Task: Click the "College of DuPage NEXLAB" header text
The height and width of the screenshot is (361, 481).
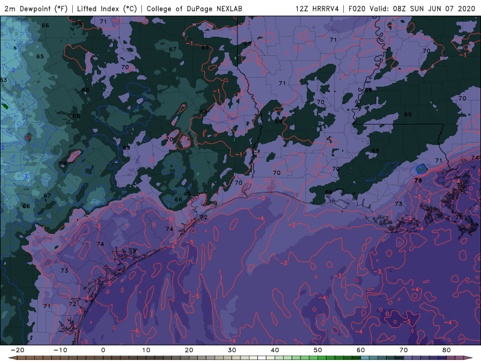Action: coord(194,8)
